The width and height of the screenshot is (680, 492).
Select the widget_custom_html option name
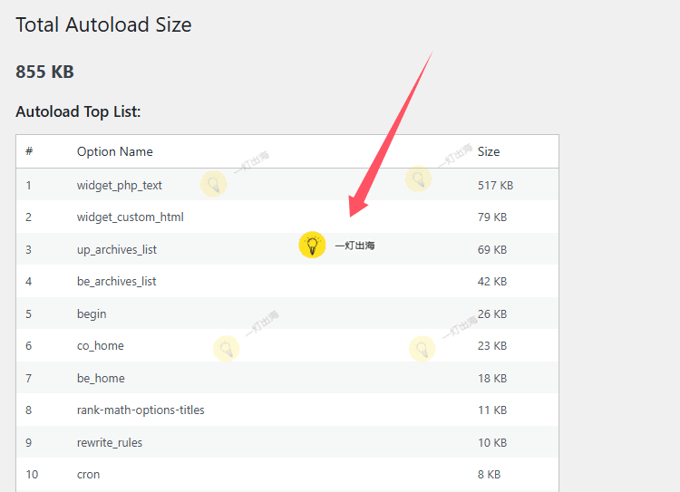pyautogui.click(x=131, y=217)
